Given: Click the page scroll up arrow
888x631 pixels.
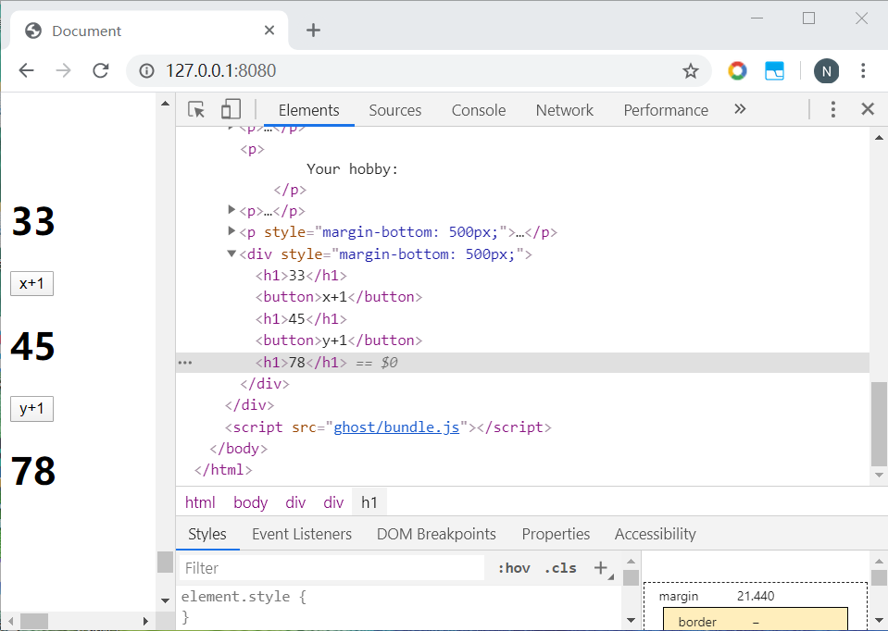Looking at the screenshot, I should tap(165, 104).
